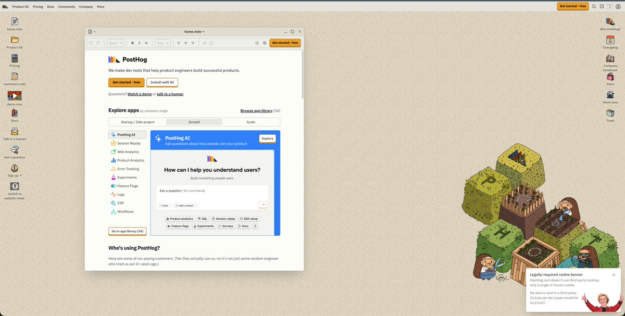
Task: Click the Go to app library (34) button
Action: point(128,231)
